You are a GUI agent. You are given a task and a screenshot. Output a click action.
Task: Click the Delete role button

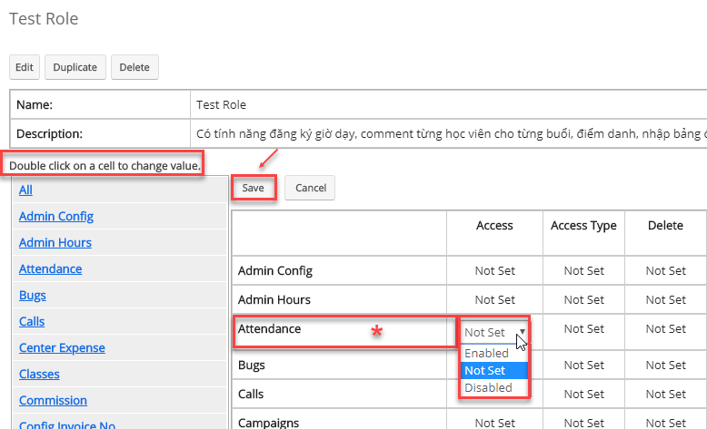(x=134, y=67)
